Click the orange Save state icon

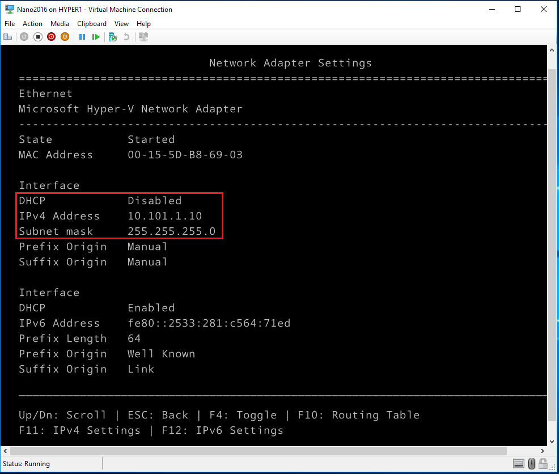(65, 37)
